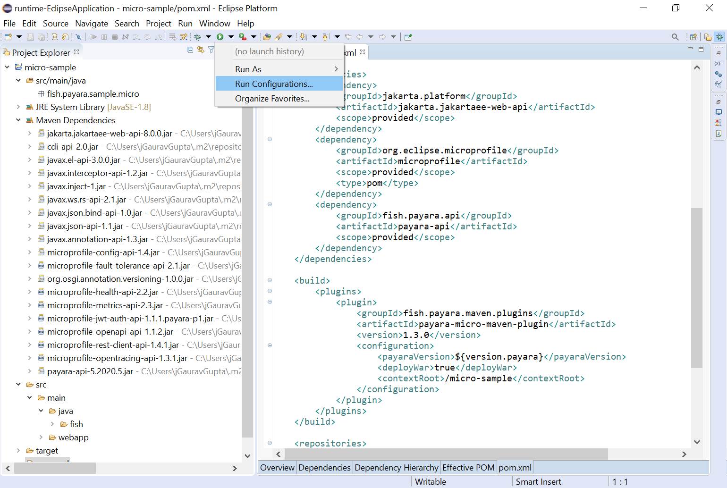Image resolution: width=727 pixels, height=488 pixels.
Task: Toggle Skip All Breakpoints in toolbar
Action: 78,37
